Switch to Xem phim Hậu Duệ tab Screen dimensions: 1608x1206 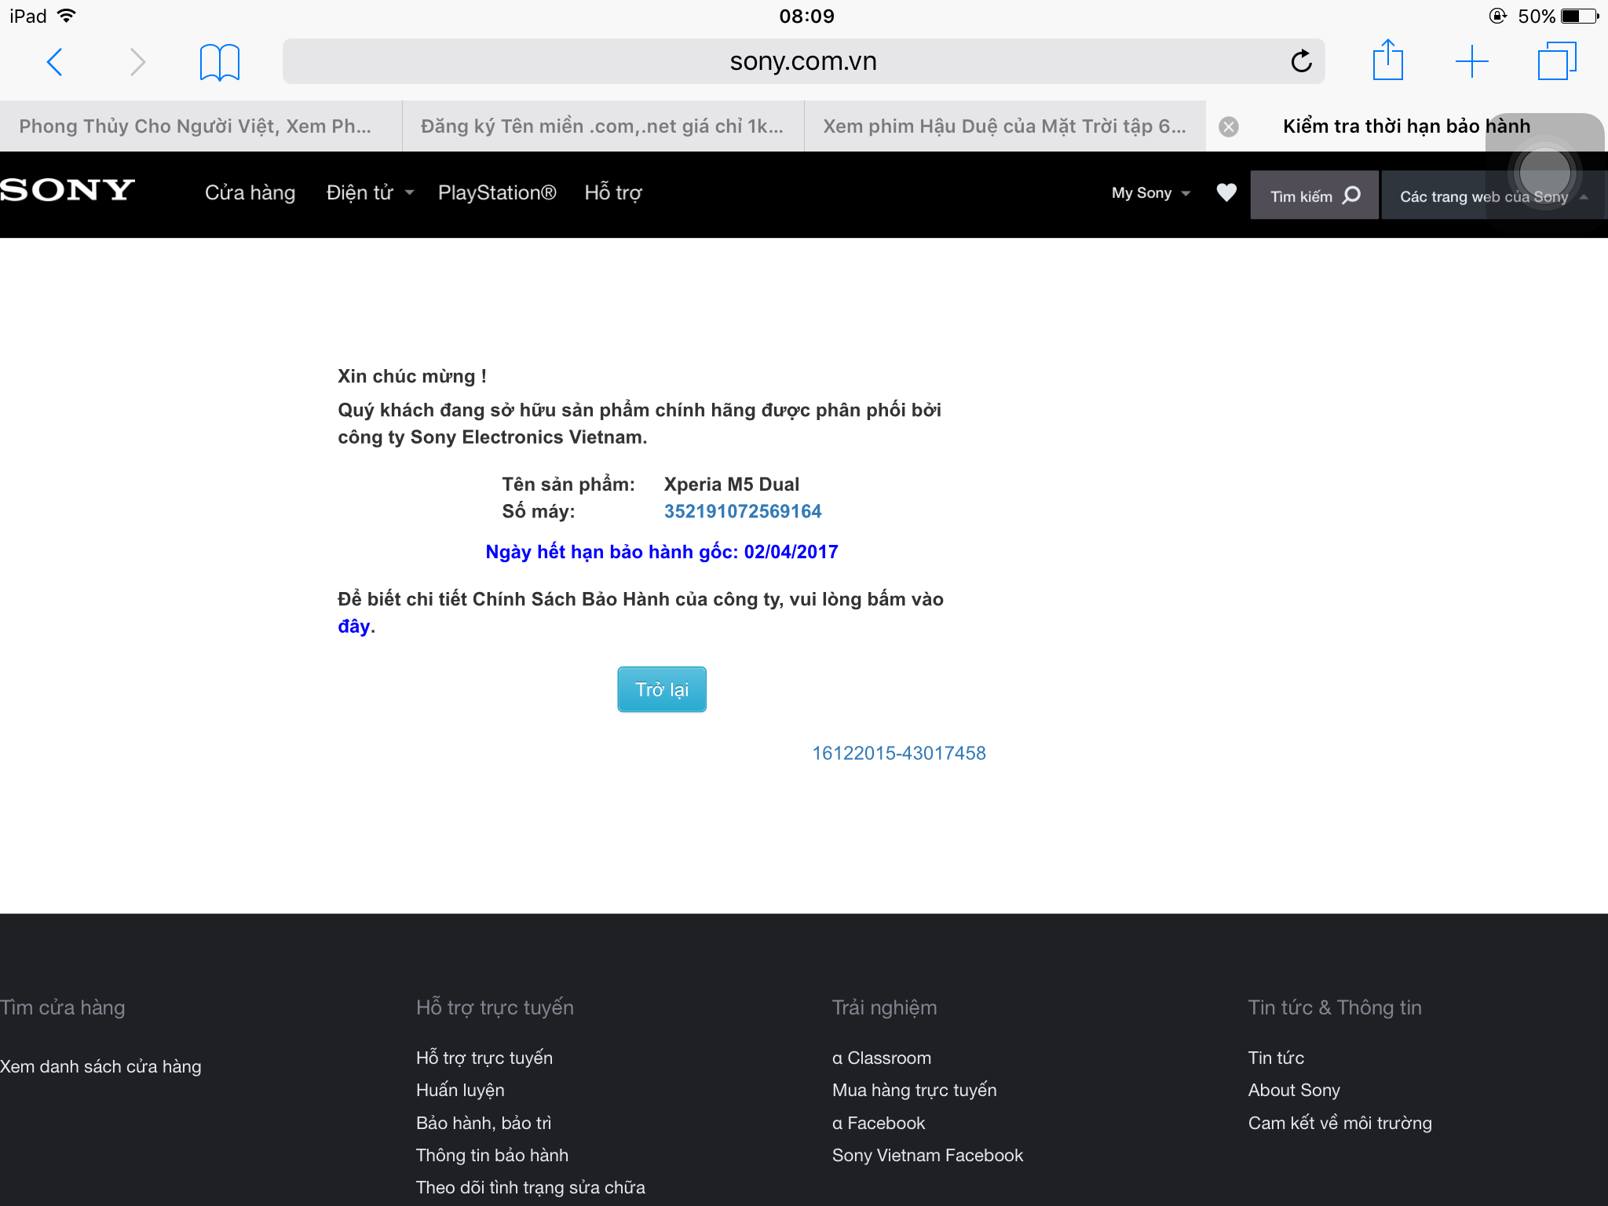[1005, 126]
